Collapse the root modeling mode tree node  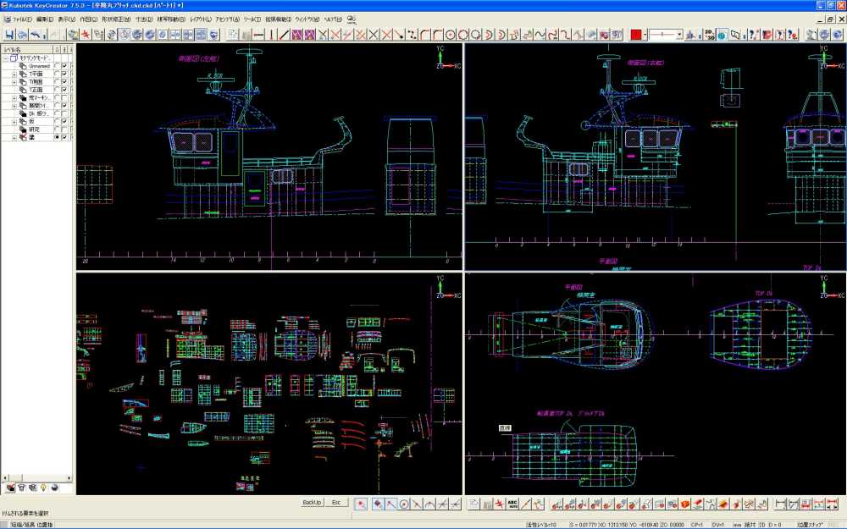pyautogui.click(x=4, y=58)
